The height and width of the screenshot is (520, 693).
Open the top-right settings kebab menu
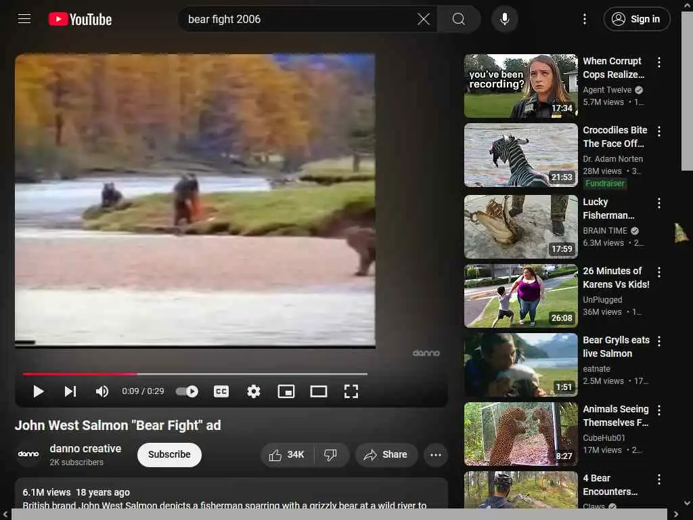click(x=584, y=19)
